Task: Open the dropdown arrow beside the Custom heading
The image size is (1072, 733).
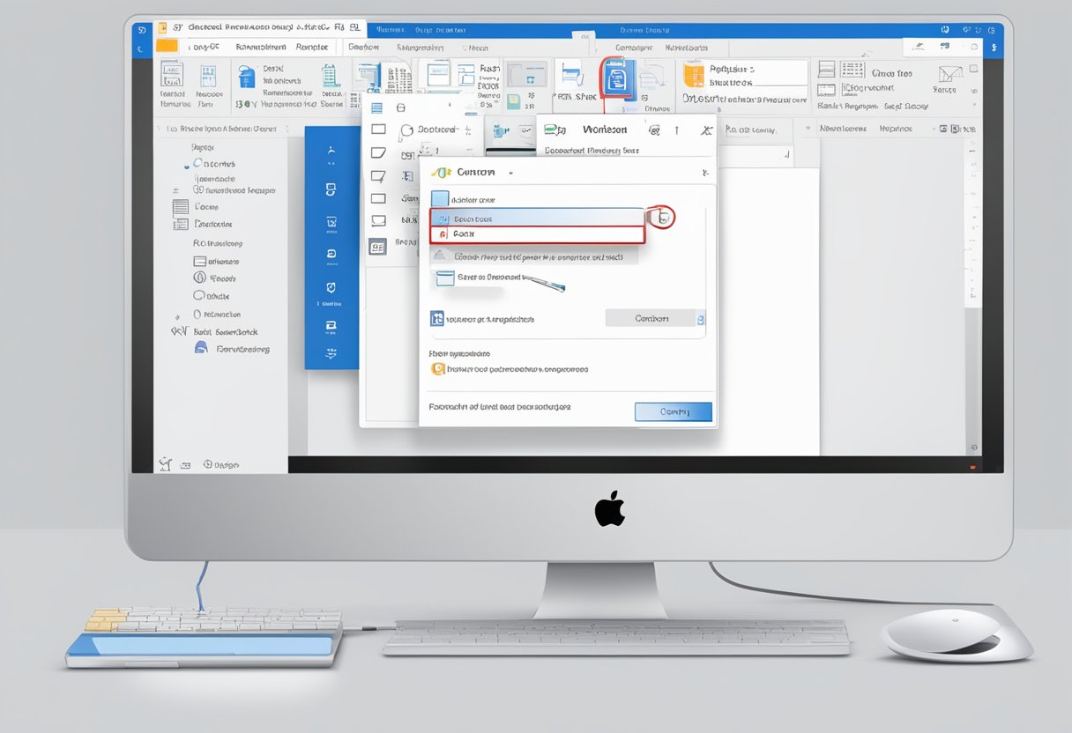Action: coord(510,173)
